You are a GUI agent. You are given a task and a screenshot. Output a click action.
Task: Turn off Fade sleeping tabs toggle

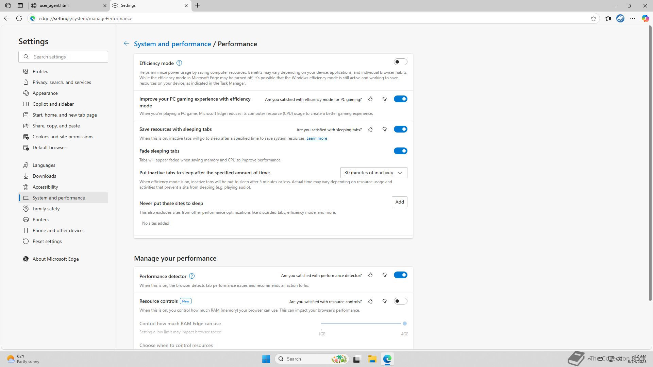[x=400, y=151]
